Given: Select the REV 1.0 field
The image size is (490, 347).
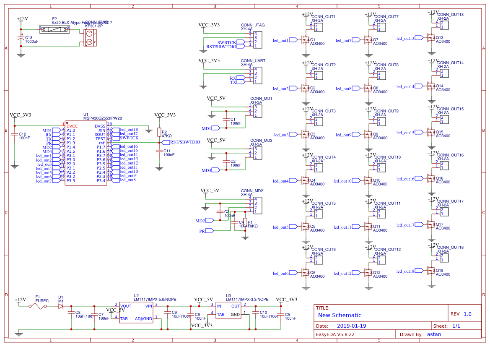Looking at the screenshot, I should tap(467, 314).
